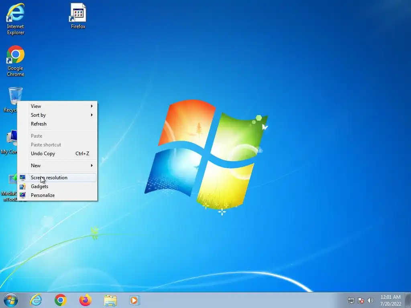411x308 pixels.
Task: Select the Firefox desktop shortcut
Action: point(78,16)
